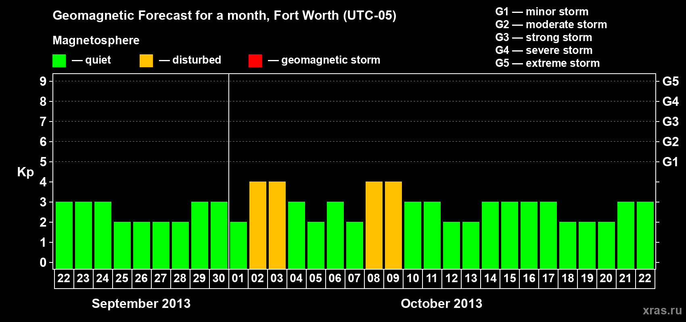Click date label 23 in September
Viewport: 686px width, 322px height.
[83, 279]
